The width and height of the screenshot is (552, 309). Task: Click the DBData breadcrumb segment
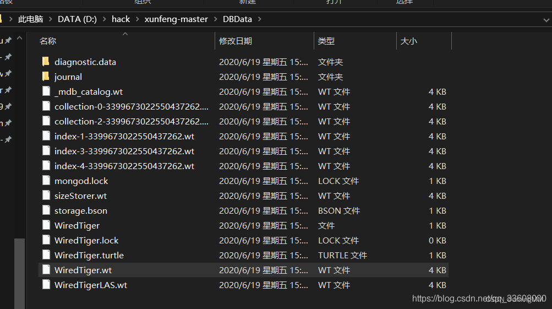[237, 19]
